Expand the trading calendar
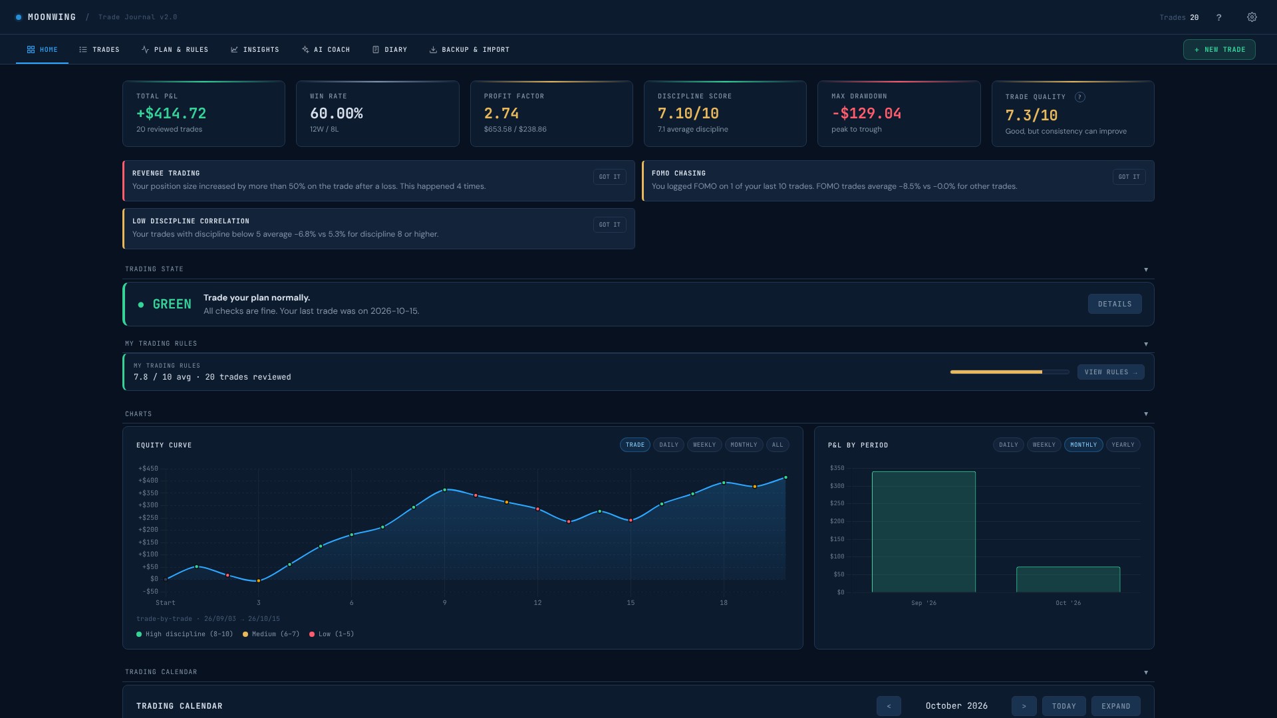 1115,706
